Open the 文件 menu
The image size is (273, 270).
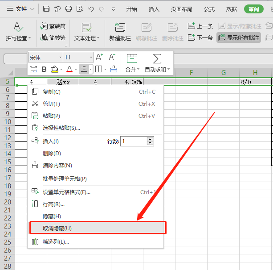20,9
